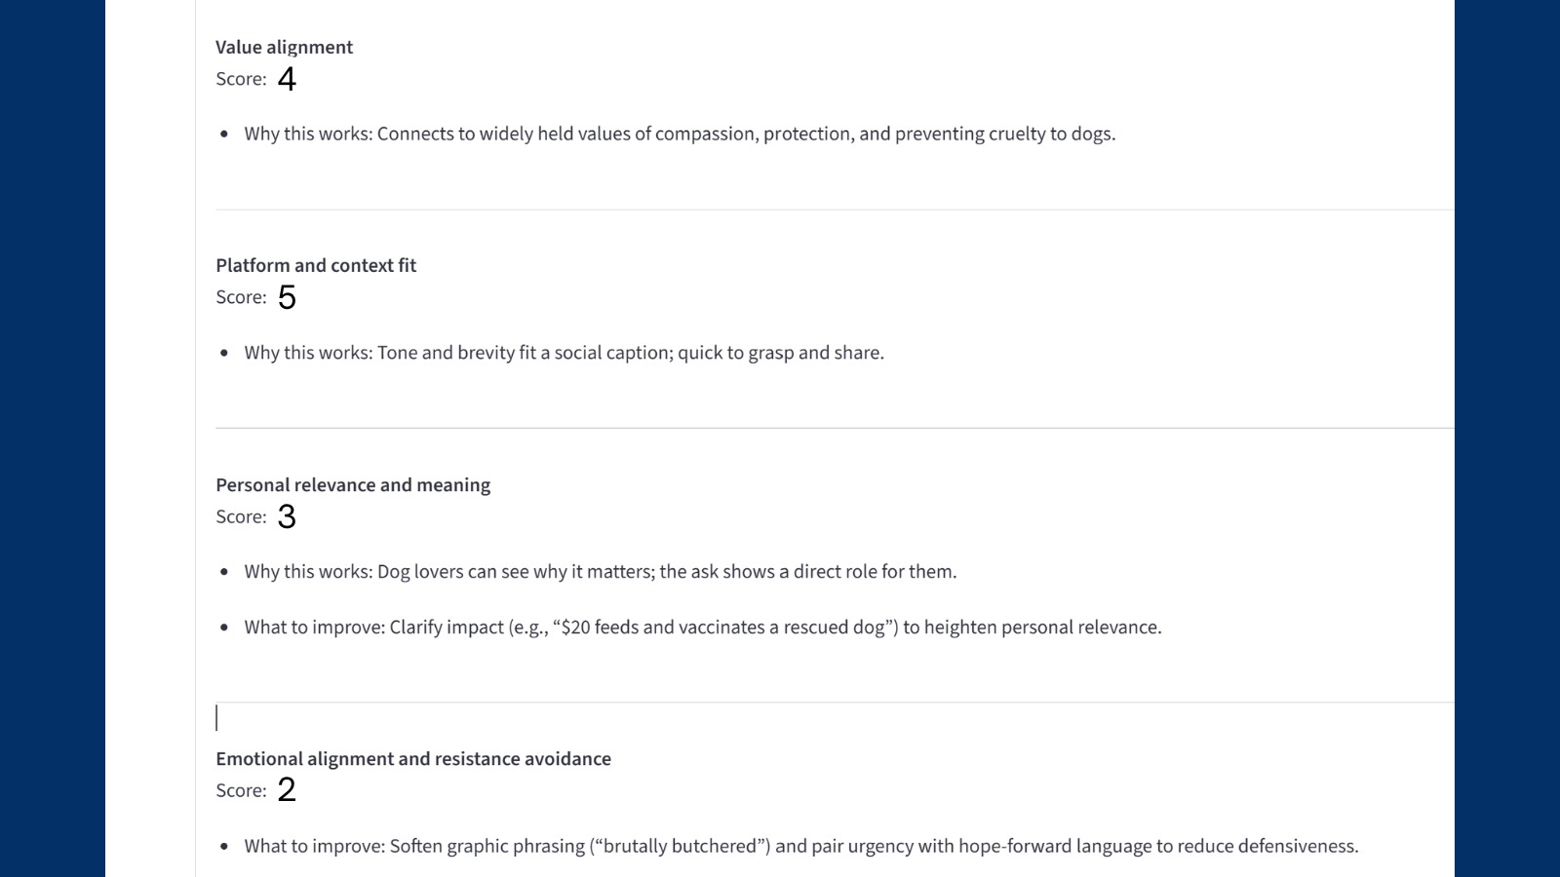Click the "Emotional alignment and resistance avoidance" heading
The width and height of the screenshot is (1560, 877).
coord(413,758)
